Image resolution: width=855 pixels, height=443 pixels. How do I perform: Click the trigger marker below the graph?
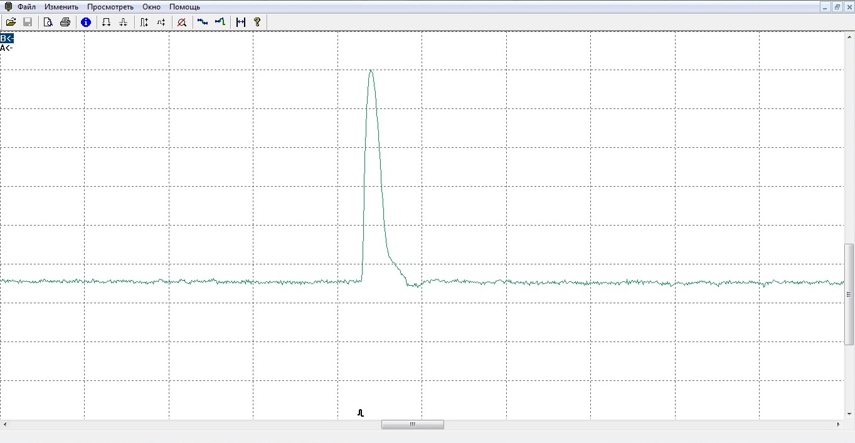361,413
